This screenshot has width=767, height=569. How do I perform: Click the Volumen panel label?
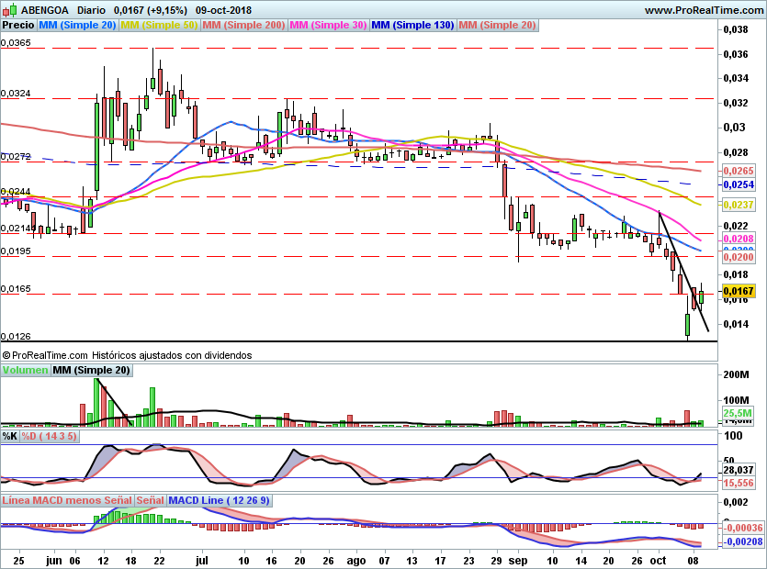[x=25, y=370]
